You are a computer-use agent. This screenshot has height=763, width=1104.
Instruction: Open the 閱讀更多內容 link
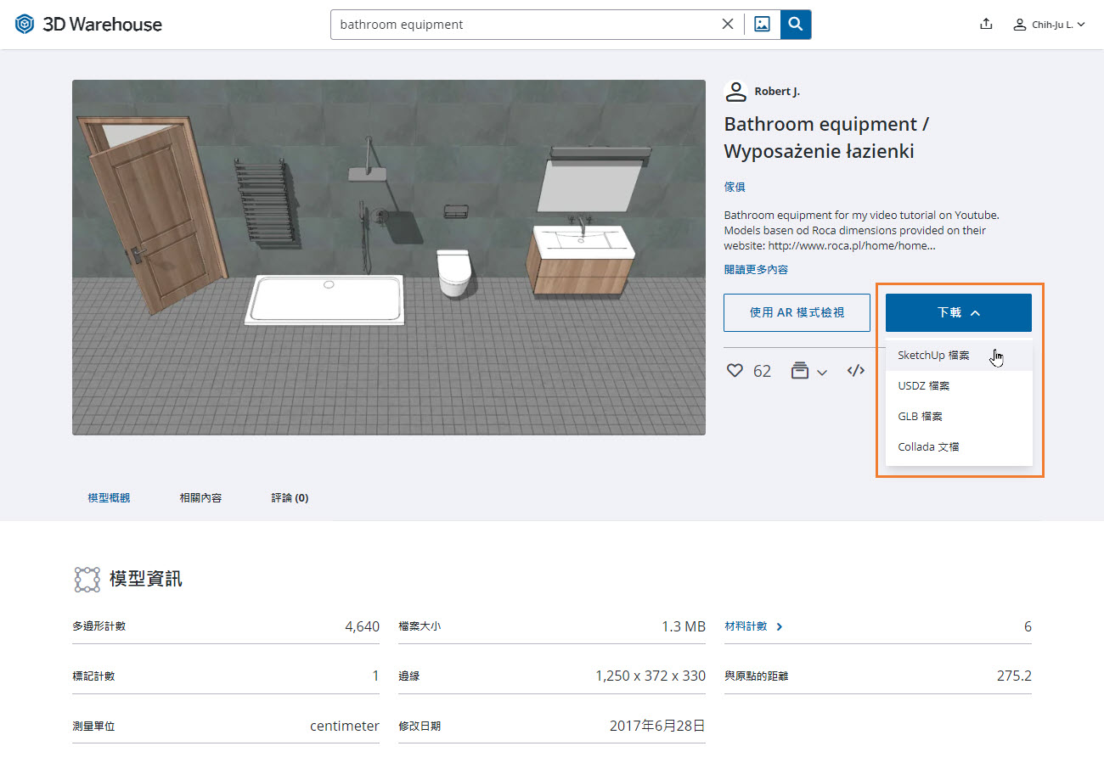(x=756, y=270)
